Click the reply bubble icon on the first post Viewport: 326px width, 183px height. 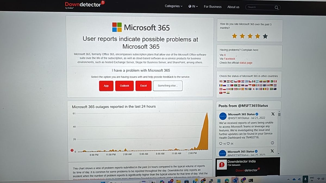pos(221,144)
